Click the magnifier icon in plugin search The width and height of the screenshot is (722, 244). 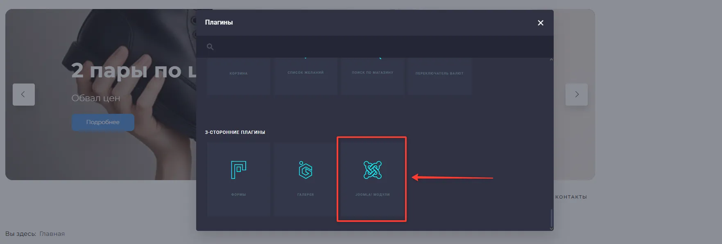click(210, 47)
